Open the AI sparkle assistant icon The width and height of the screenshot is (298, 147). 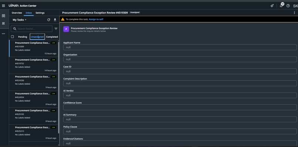tap(272, 6)
